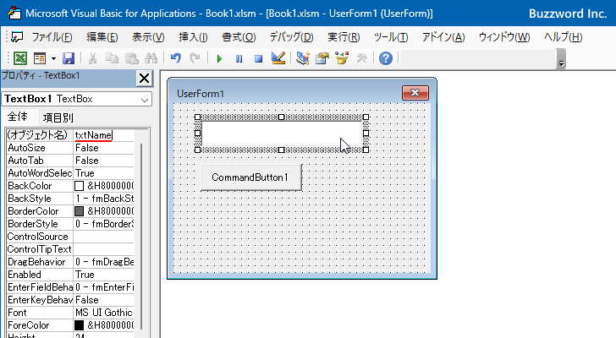Open Project Explorer icon

coord(303,58)
